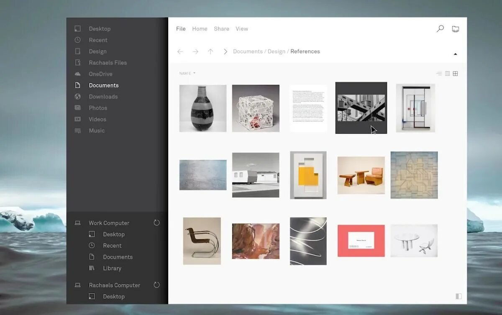Go forward with the right arrow
Screen dimensions: 502x315
[195, 51]
